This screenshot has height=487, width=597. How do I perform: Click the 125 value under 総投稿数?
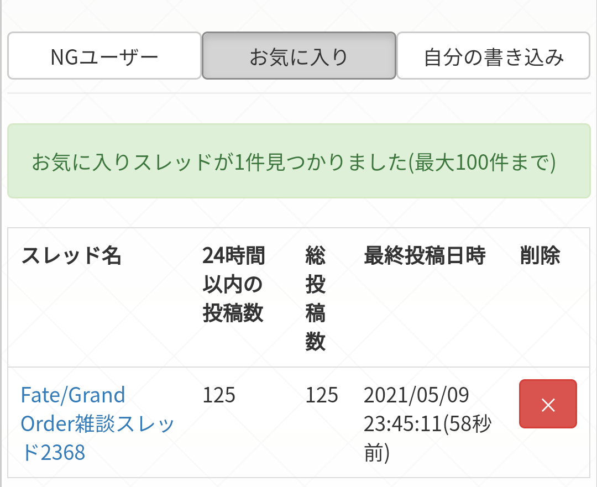[x=322, y=395]
